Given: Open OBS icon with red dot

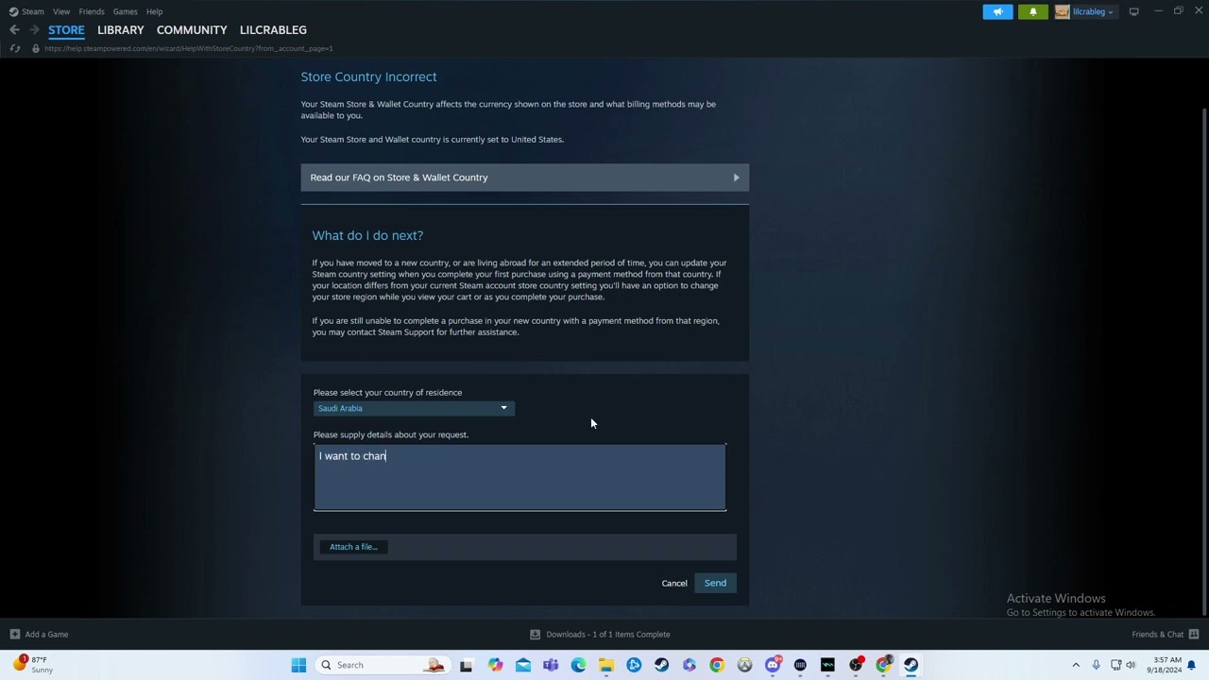Looking at the screenshot, I should click(x=856, y=665).
